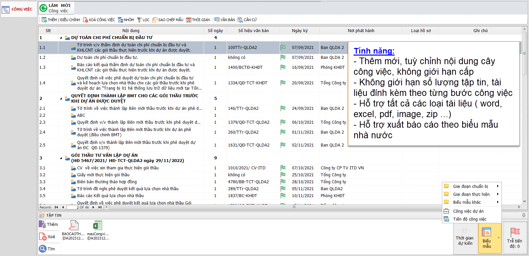The width and height of the screenshot is (529, 256).
Task: Click the Căn cứ toolbar icon
Action: (240, 20)
